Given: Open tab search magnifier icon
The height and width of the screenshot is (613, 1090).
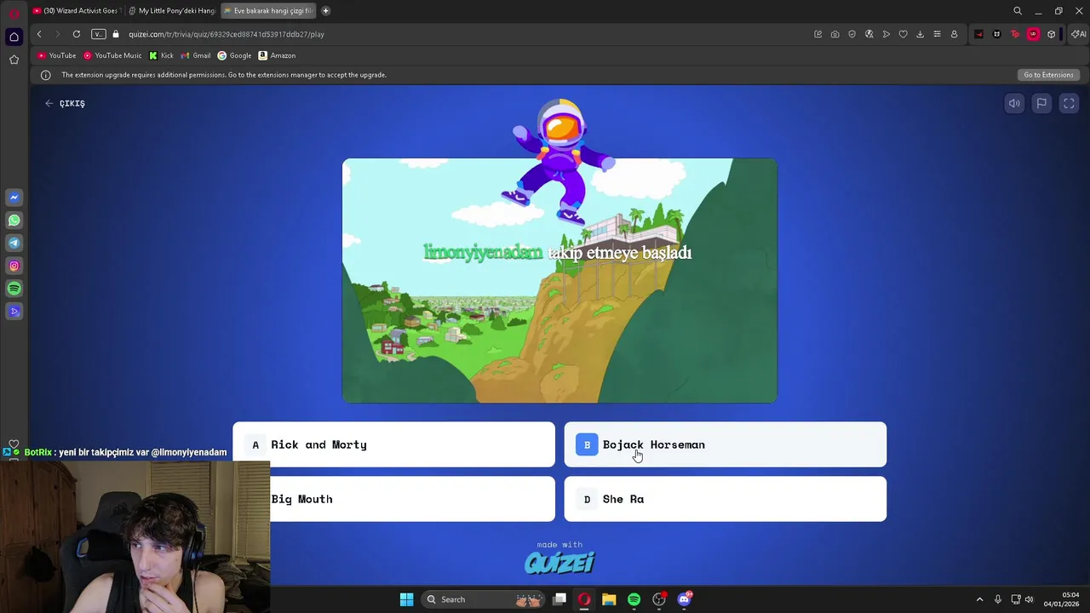Looking at the screenshot, I should tap(1017, 11).
